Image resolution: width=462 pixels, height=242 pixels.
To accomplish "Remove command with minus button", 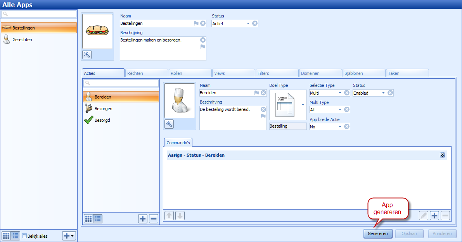I will point(445,216).
